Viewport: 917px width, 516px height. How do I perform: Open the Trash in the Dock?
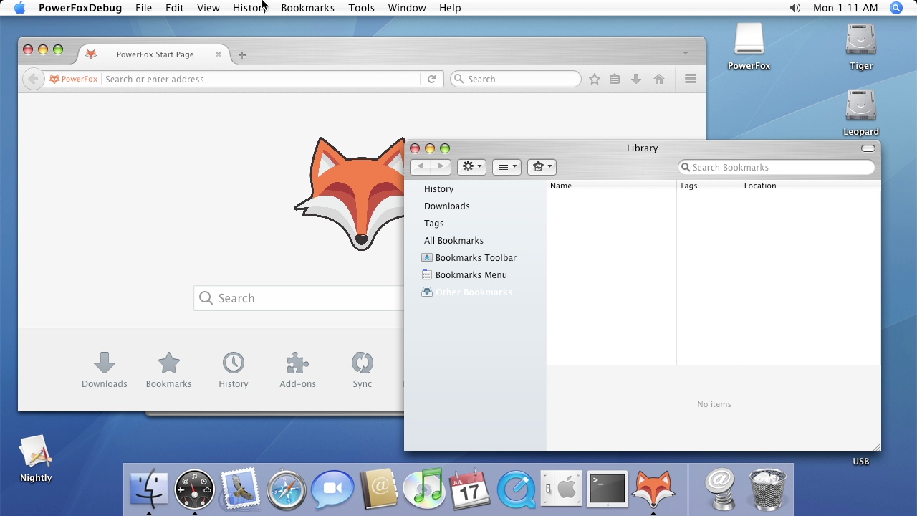click(x=767, y=489)
